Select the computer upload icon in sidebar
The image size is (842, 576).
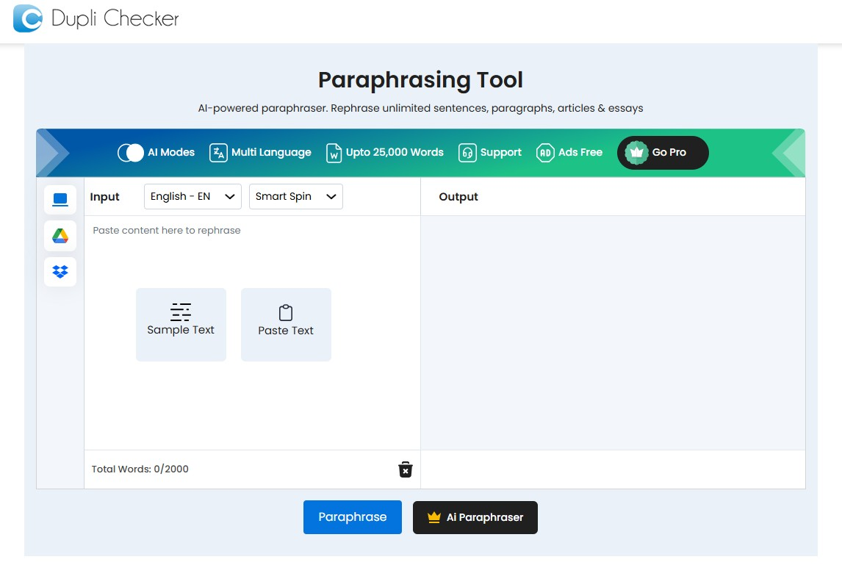click(60, 200)
